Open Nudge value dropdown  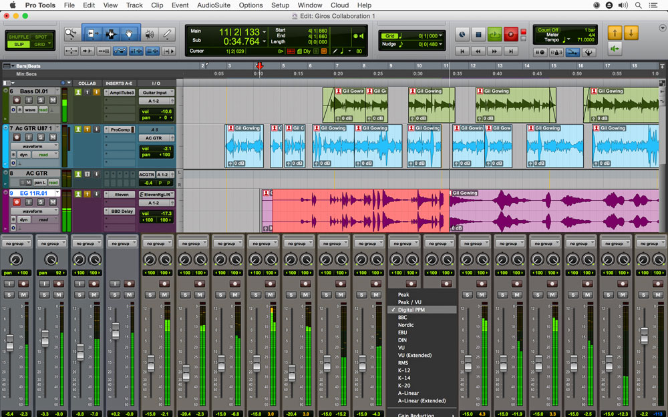[440, 44]
